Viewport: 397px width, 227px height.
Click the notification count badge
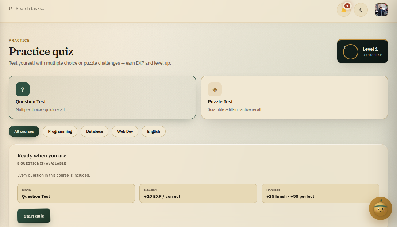347,6
